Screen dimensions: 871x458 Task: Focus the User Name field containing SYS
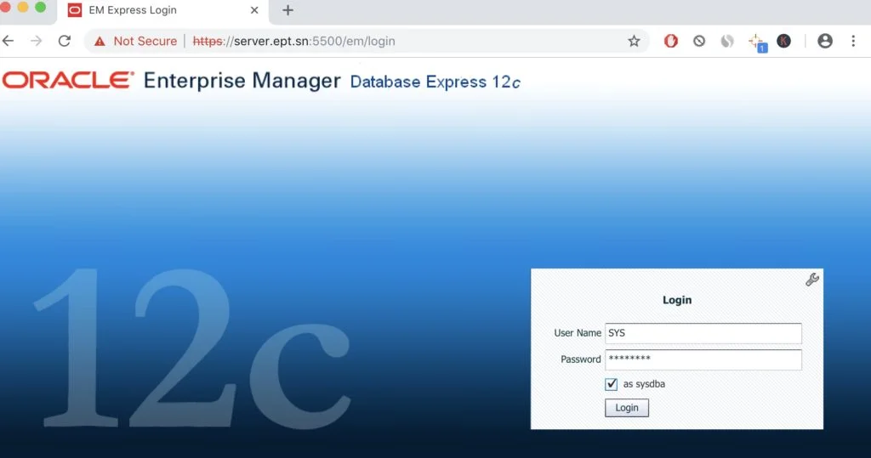point(703,333)
